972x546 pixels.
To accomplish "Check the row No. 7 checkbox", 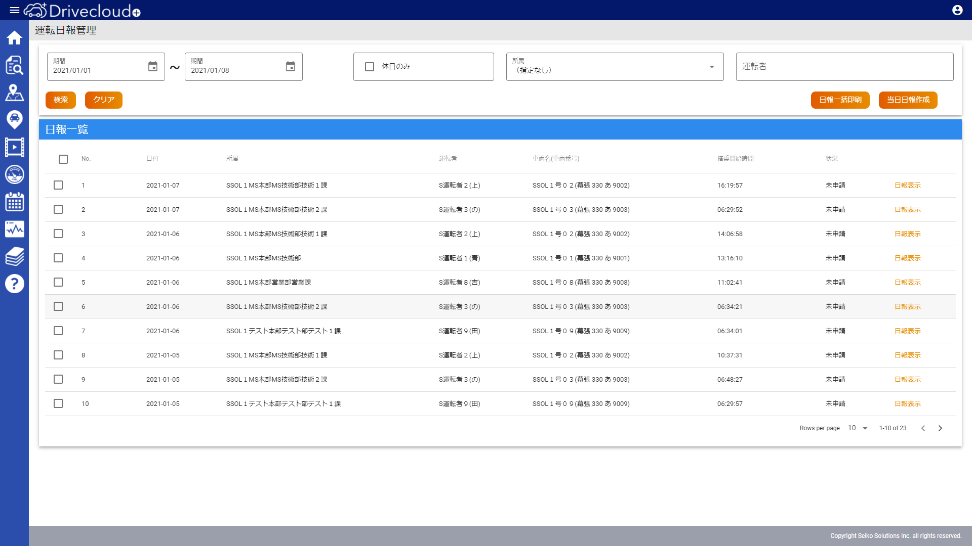I will click(58, 331).
